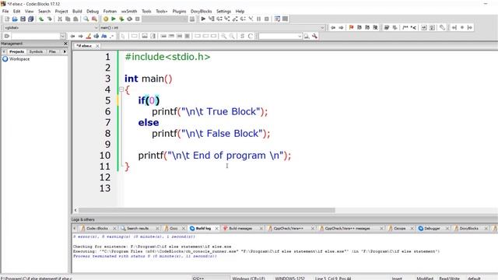498x280 pixels.
Task: Close the if else.c editor tab
Action: click(97, 46)
